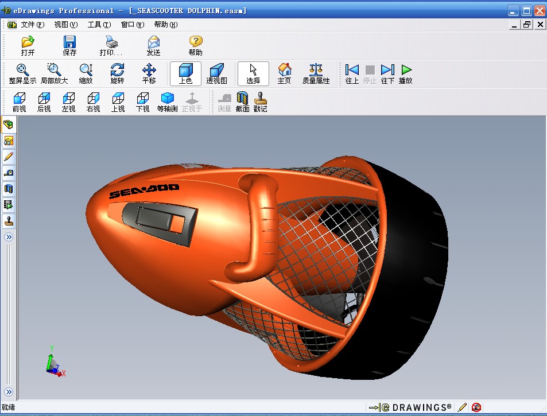Open the 截面 cross-section tool

pos(242,102)
